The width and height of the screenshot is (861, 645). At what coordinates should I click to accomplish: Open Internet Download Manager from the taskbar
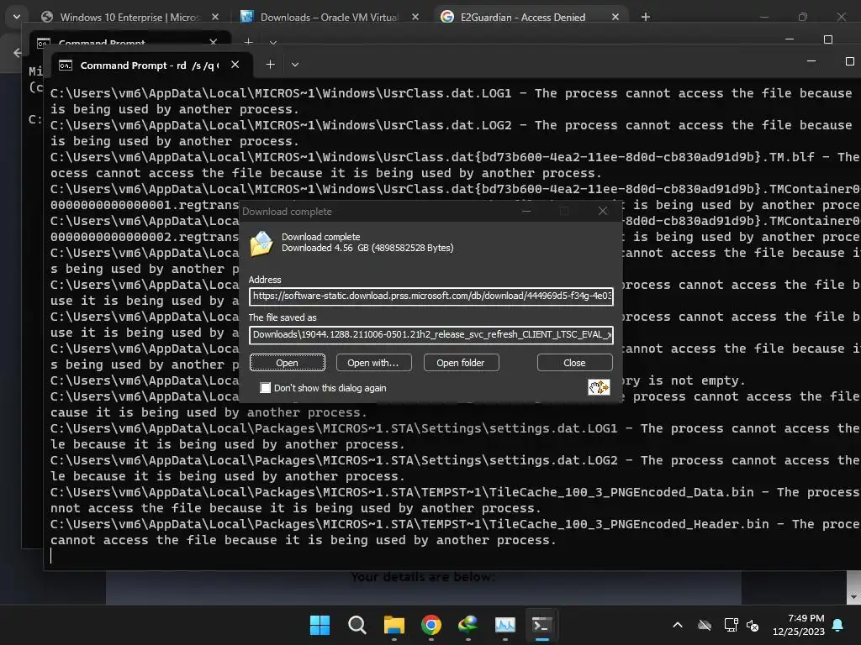pos(467,625)
